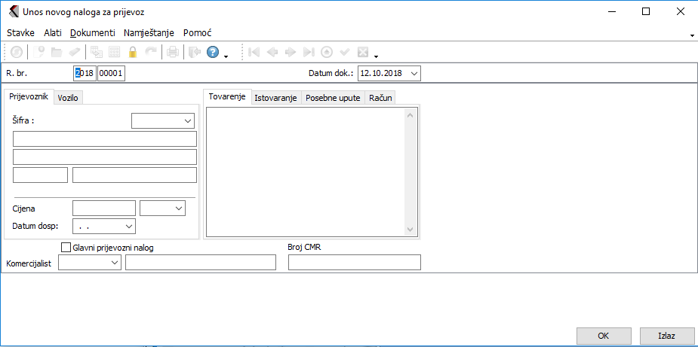Open the Stavke menu
Image resolution: width=698 pixels, height=347 pixels.
[21, 33]
